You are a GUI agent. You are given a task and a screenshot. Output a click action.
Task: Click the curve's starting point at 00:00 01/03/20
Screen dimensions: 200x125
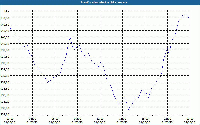[10, 27]
